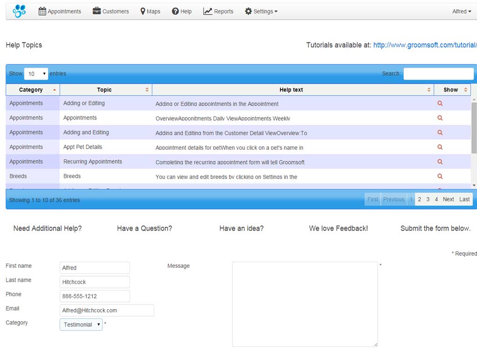Screen dimensions: 477x357
Task: Click inside the Search box
Action: coord(438,73)
